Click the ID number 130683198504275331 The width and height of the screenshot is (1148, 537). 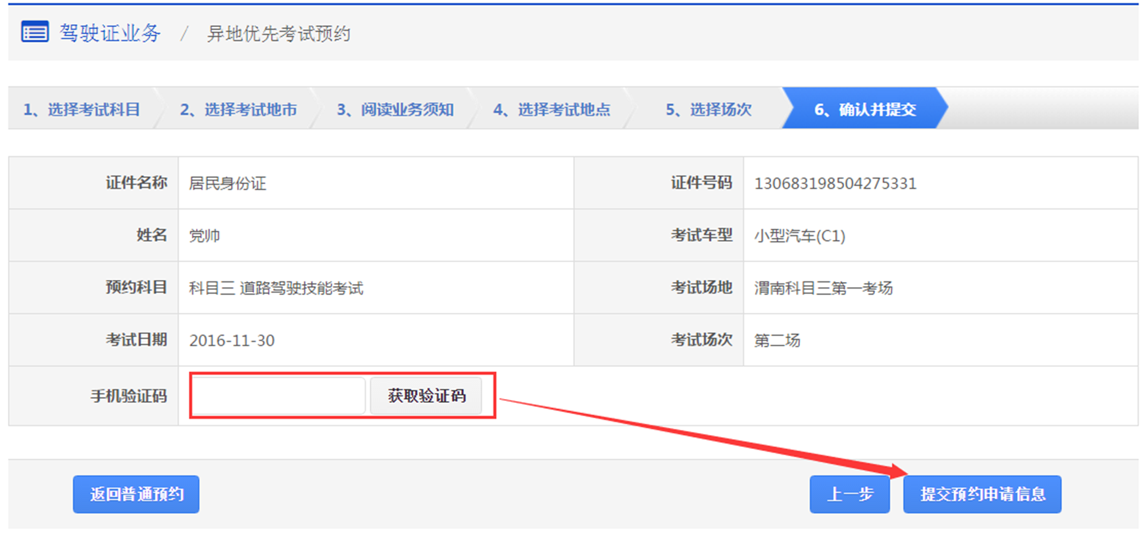point(835,183)
